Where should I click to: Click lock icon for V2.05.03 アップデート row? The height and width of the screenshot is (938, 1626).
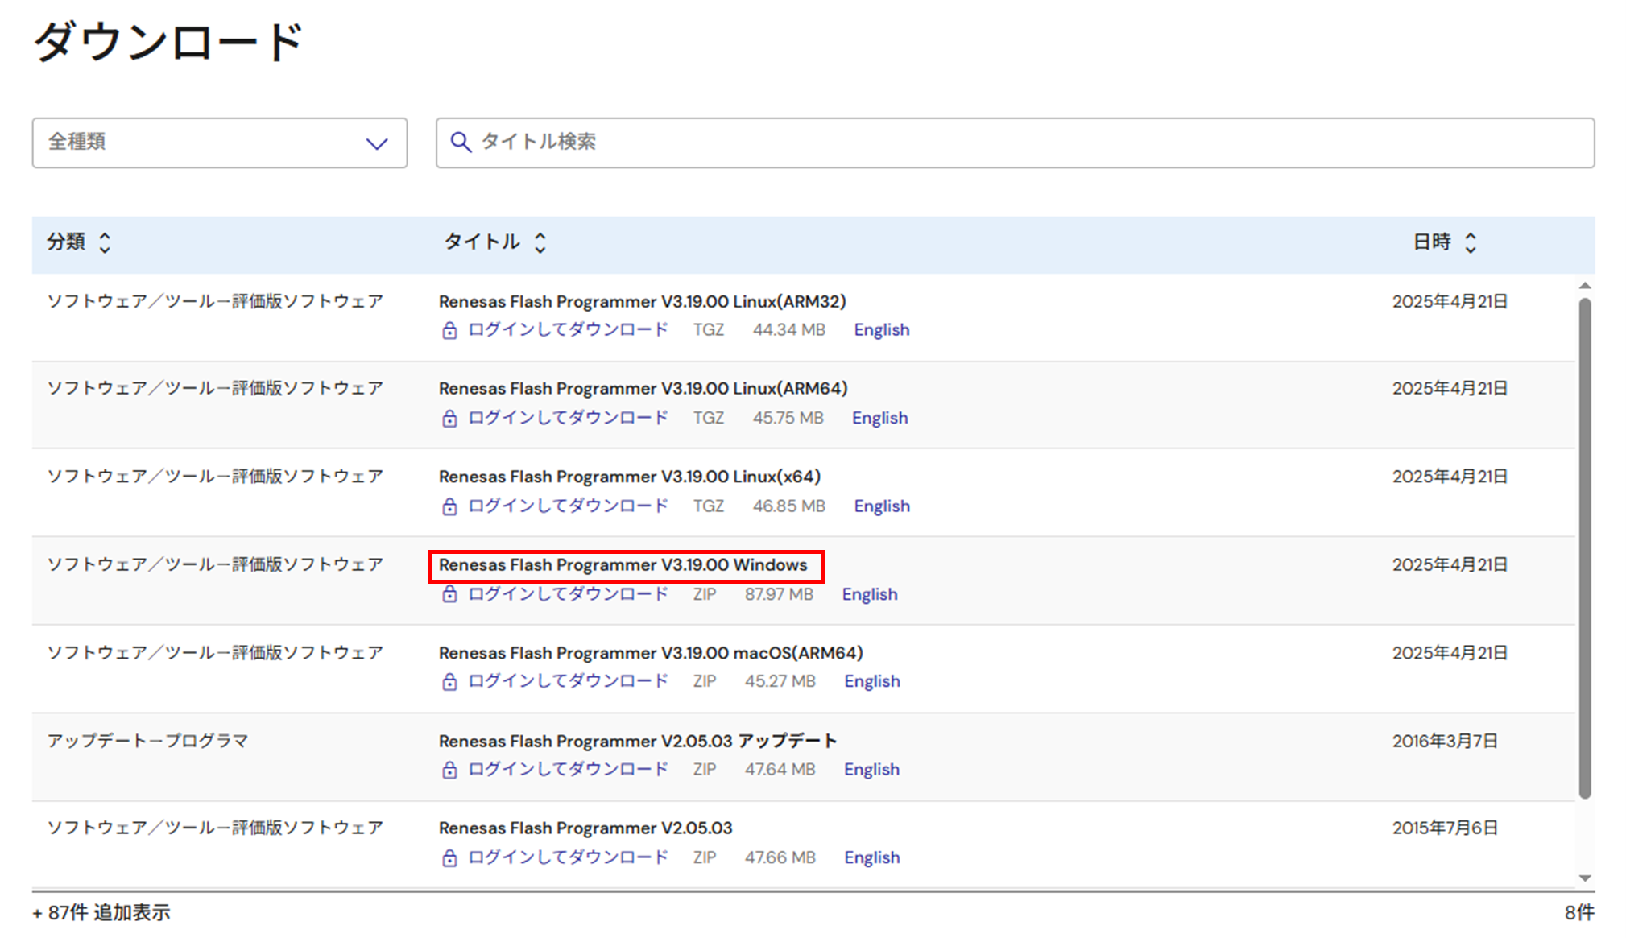click(x=449, y=770)
